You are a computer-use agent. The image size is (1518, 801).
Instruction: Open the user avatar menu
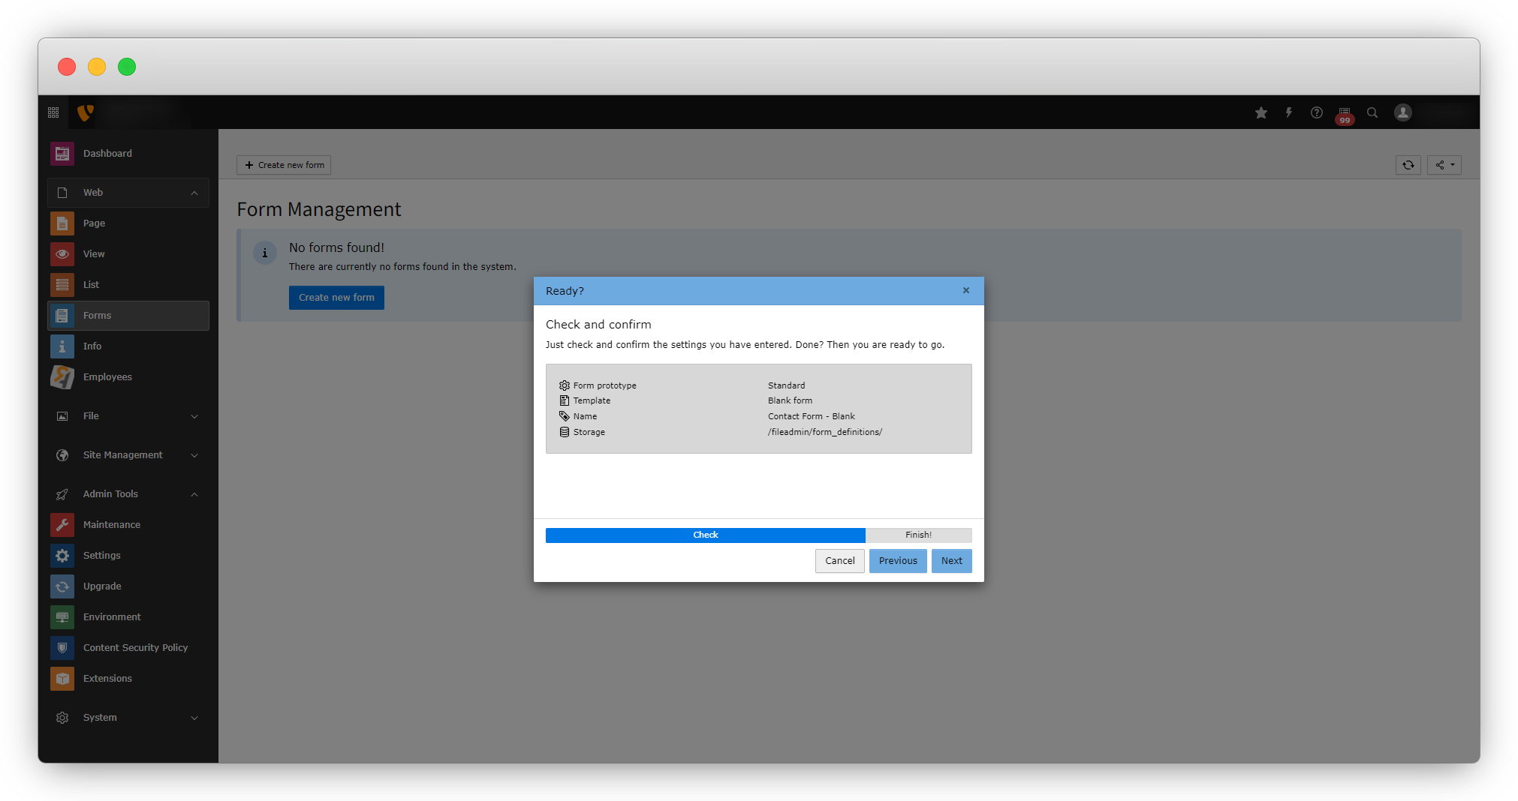[x=1403, y=112]
